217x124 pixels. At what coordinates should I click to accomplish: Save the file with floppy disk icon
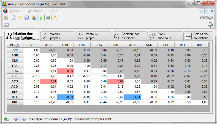tap(26, 18)
